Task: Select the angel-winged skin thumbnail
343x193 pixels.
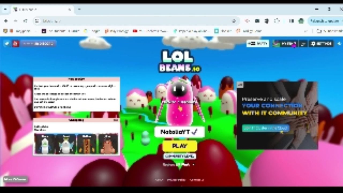Action: click(x=66, y=144)
